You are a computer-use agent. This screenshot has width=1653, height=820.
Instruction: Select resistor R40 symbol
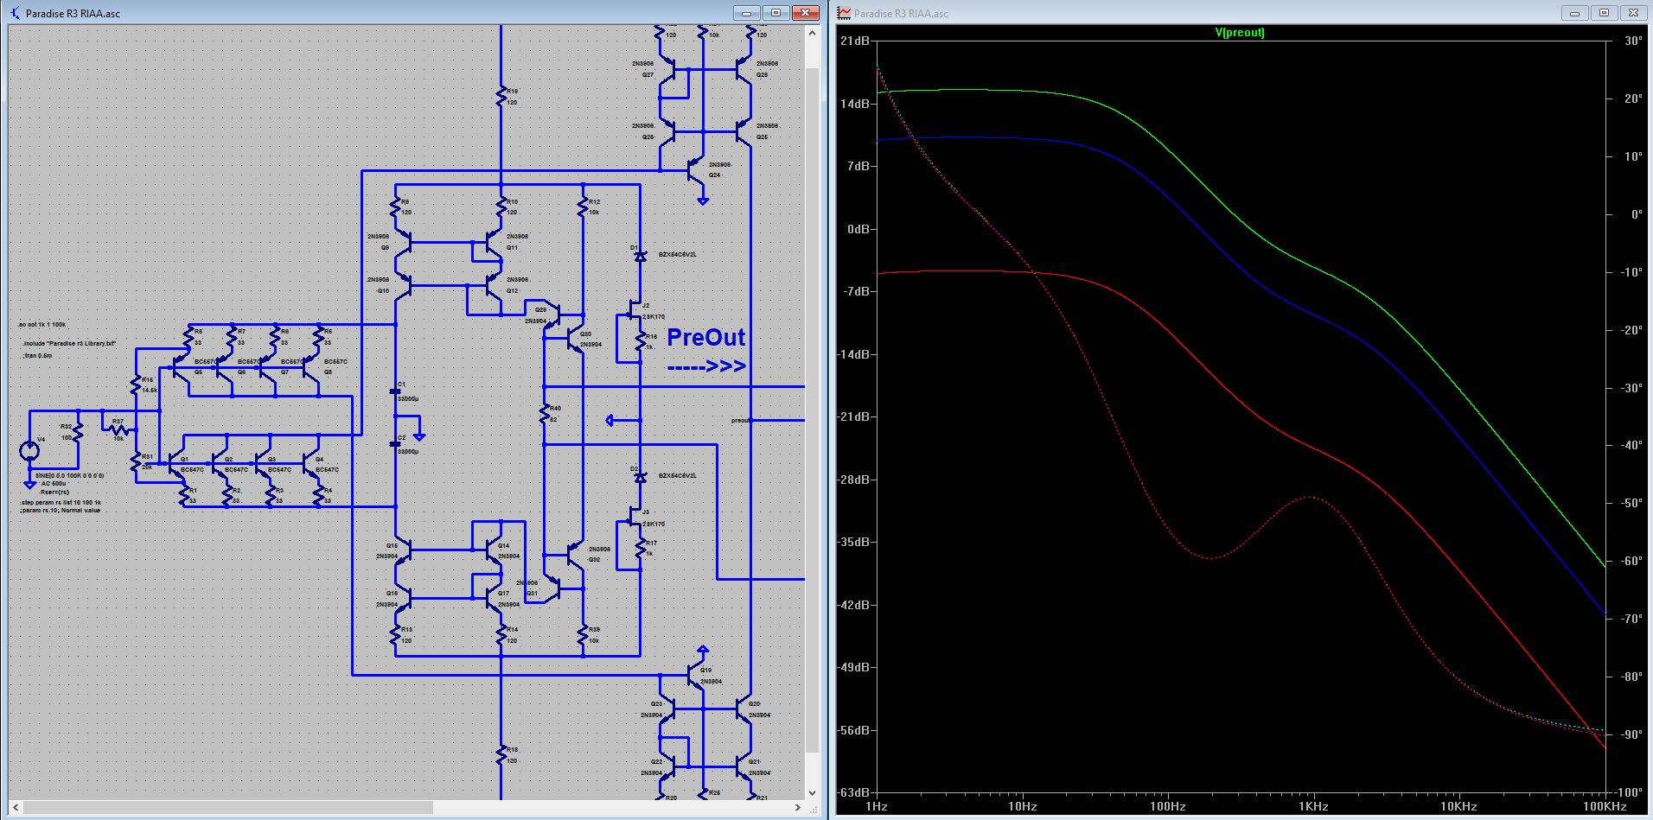[545, 414]
